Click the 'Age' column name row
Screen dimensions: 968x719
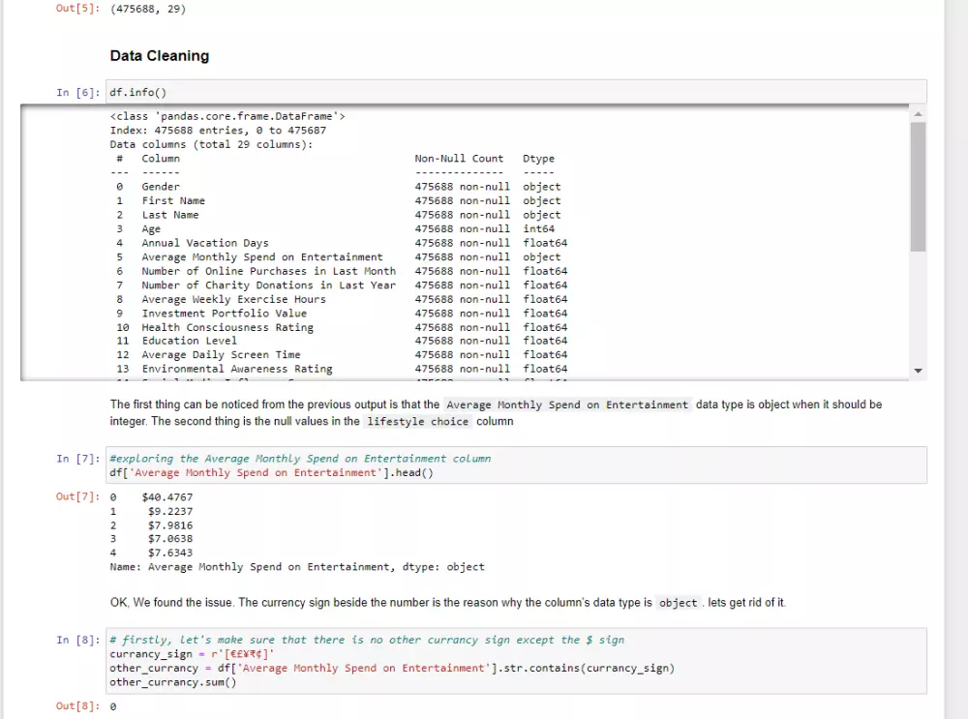click(x=151, y=229)
